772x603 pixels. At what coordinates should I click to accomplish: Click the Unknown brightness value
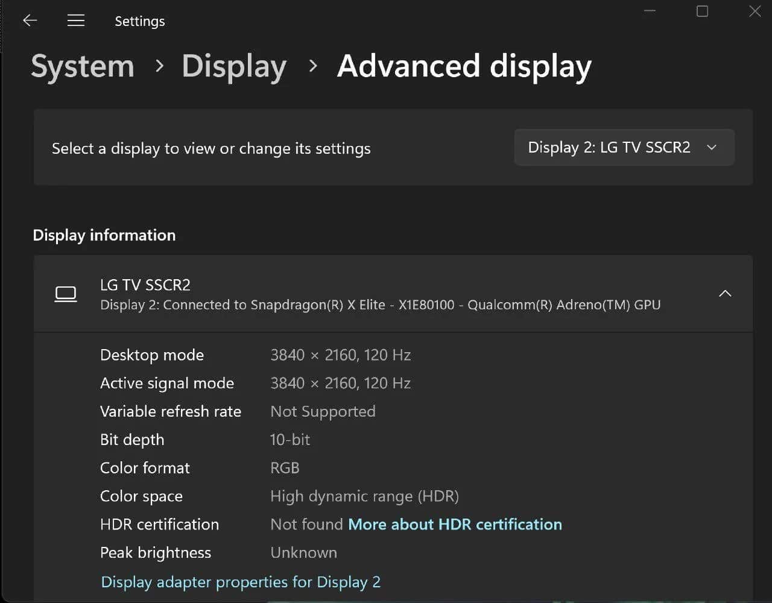click(303, 552)
